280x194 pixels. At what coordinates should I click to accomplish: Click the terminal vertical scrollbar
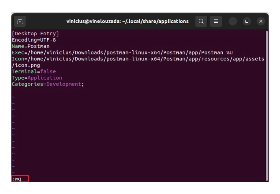267,106
